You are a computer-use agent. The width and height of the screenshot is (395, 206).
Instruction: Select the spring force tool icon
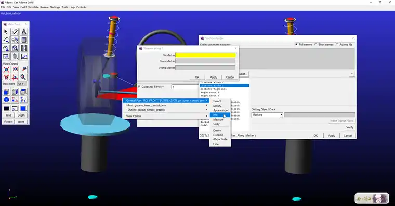[x=15, y=57]
